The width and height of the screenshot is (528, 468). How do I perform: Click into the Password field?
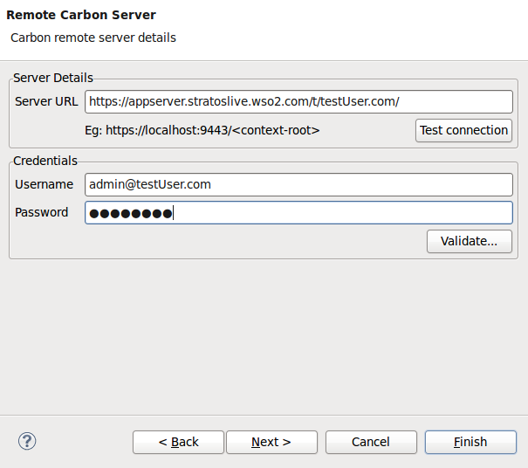point(298,212)
